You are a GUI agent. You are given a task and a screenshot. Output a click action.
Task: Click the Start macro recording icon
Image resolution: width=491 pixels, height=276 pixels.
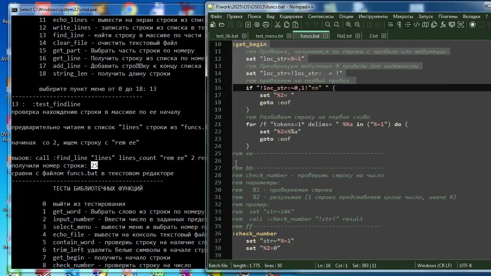point(473,25)
